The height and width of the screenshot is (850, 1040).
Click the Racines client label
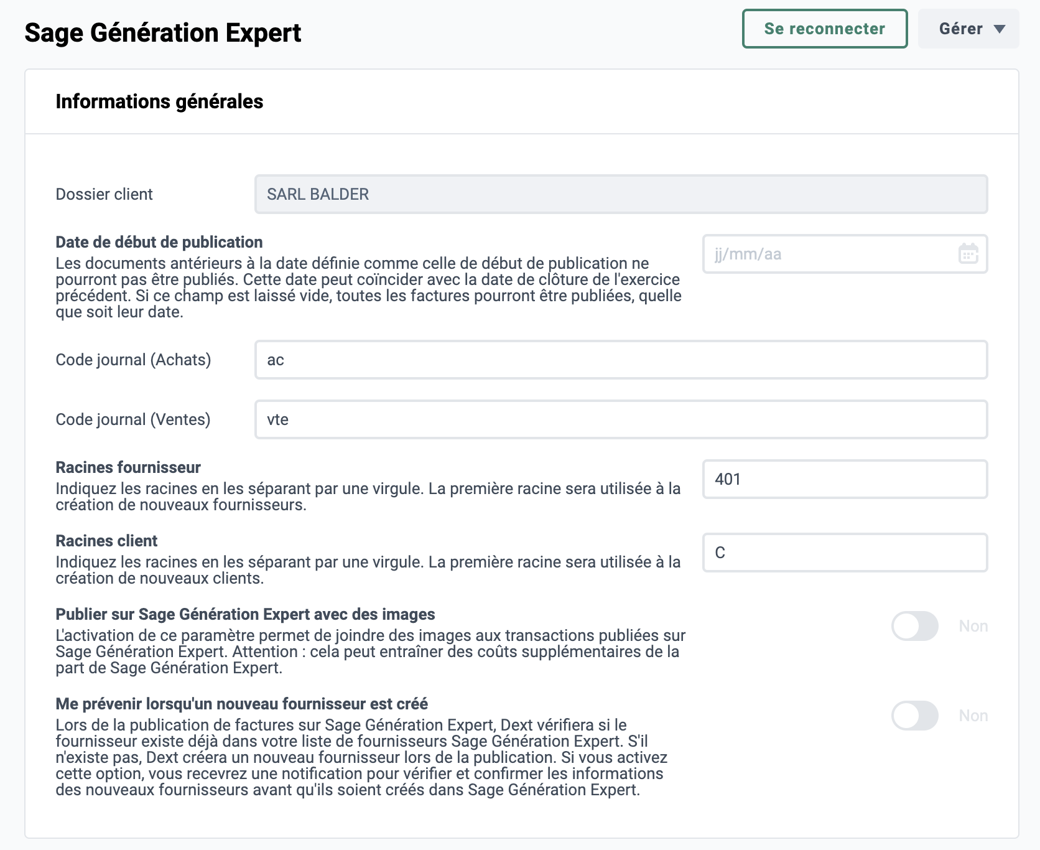pos(106,541)
